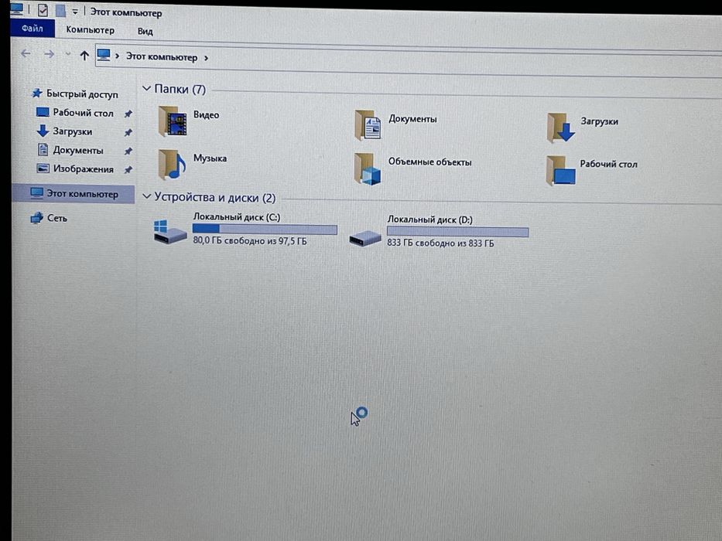Screen dimensions: 722x541
Task: Click the Рабочий стол label in the sidebar
Action: [83, 113]
